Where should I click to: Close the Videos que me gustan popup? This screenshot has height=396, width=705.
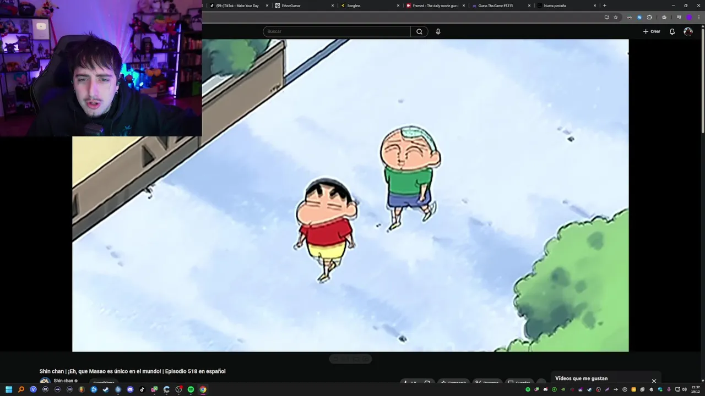(654, 381)
